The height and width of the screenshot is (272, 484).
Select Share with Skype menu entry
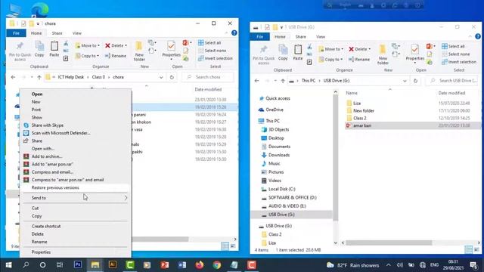tap(47, 125)
